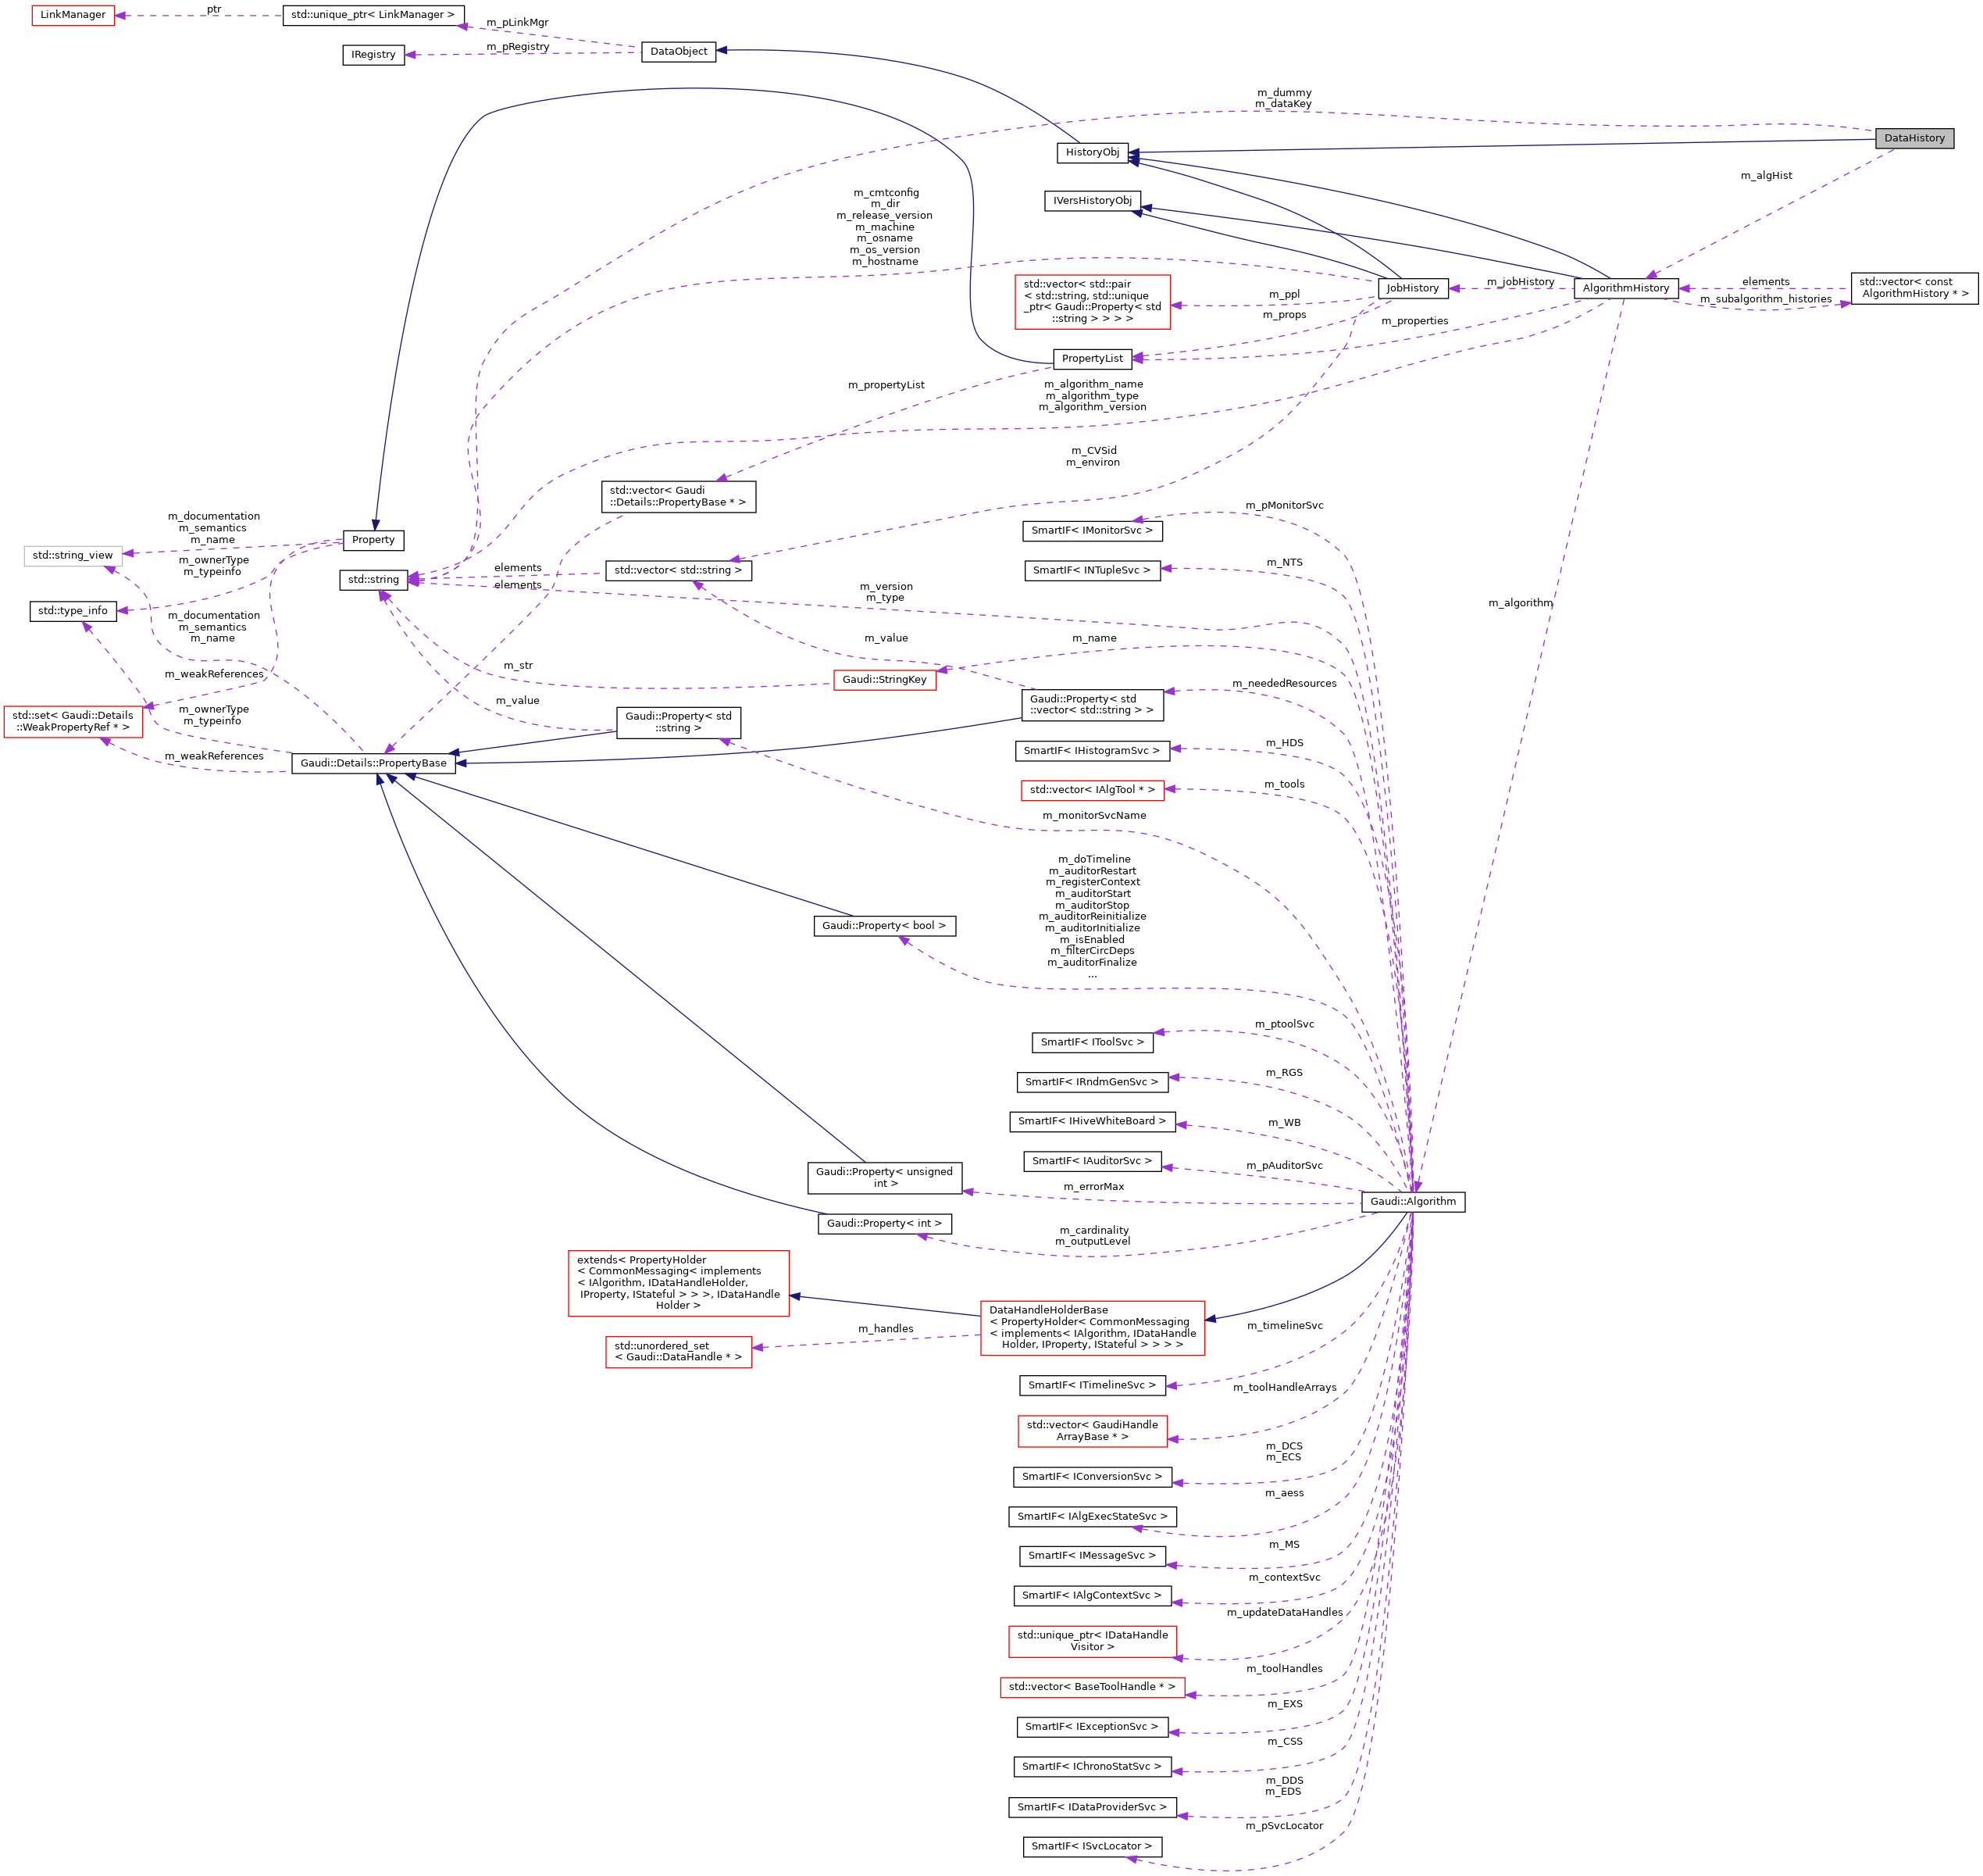This screenshot has width=1983, height=1876.
Task: Open the DataObject class node
Action: (x=678, y=51)
